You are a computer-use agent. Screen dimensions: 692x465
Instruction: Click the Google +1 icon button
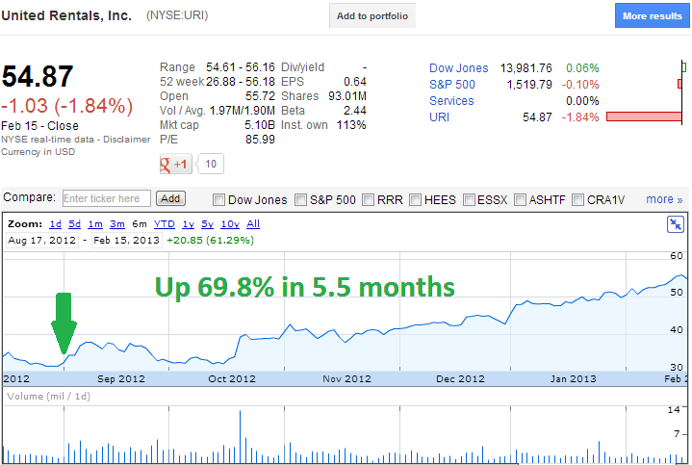click(176, 165)
